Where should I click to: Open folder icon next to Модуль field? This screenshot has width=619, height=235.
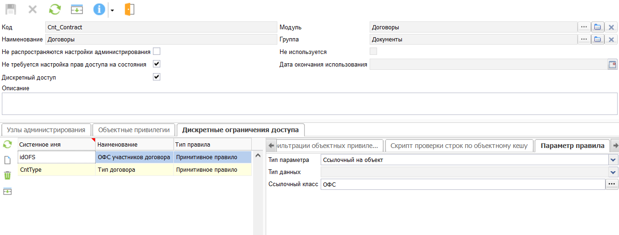pos(598,27)
